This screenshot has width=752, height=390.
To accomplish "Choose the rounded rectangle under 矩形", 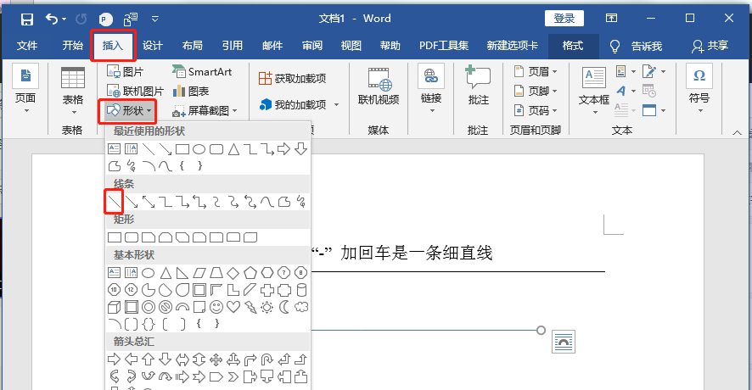I will (x=132, y=237).
